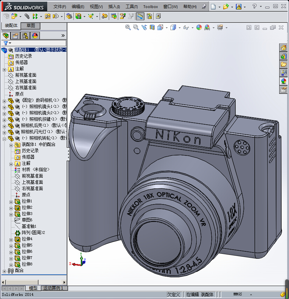Open Appearances and Scenes task pane icon
Screen dimensions: 289x299
[283, 81]
